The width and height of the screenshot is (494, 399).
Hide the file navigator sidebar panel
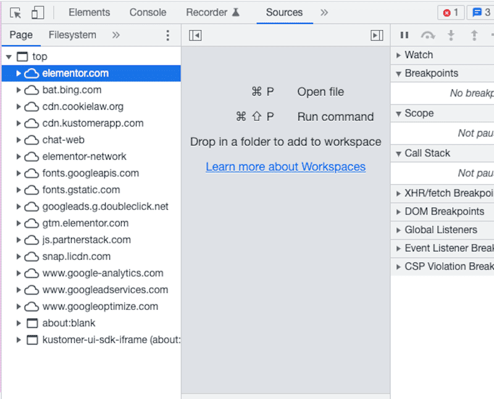[x=195, y=35]
